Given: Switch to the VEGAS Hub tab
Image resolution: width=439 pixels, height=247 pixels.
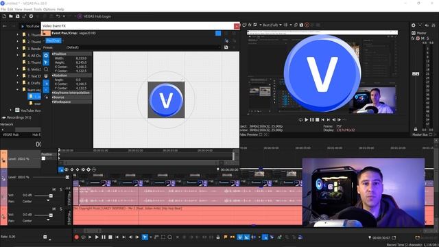Looking at the screenshot, I should (x=11, y=134).
